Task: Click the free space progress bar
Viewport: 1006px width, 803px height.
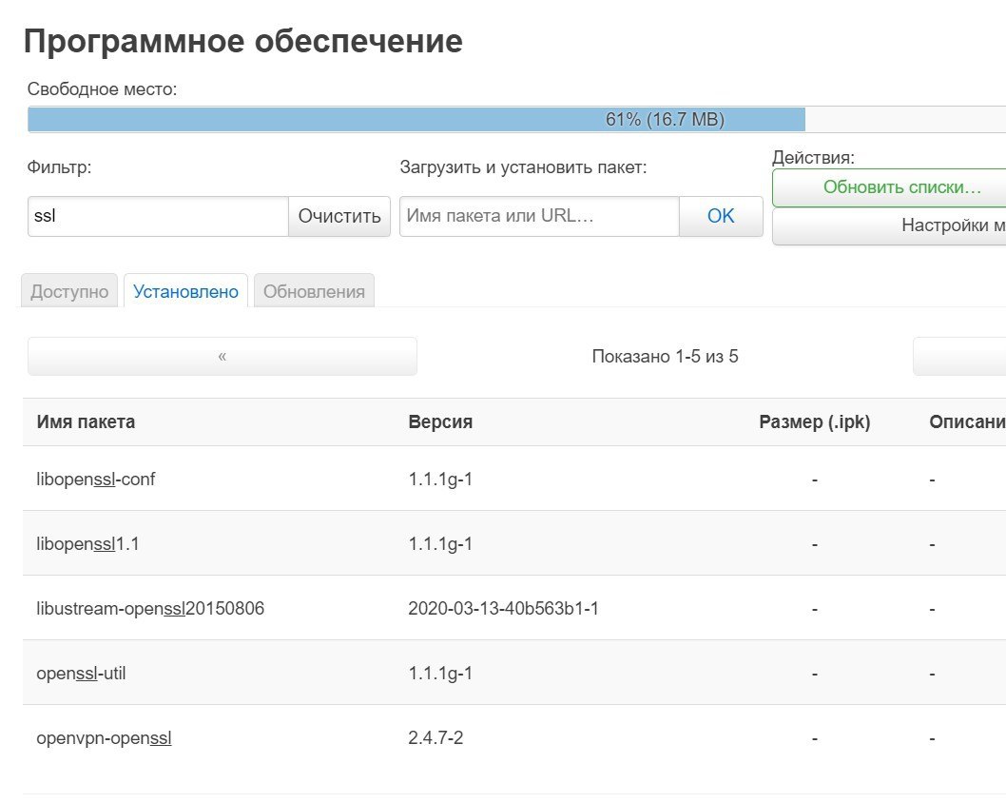Action: 516,120
